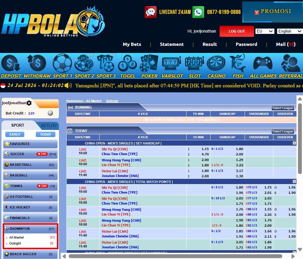The image size is (303, 259).
Task: Click Select League in Running section
Action: (x=283, y=108)
